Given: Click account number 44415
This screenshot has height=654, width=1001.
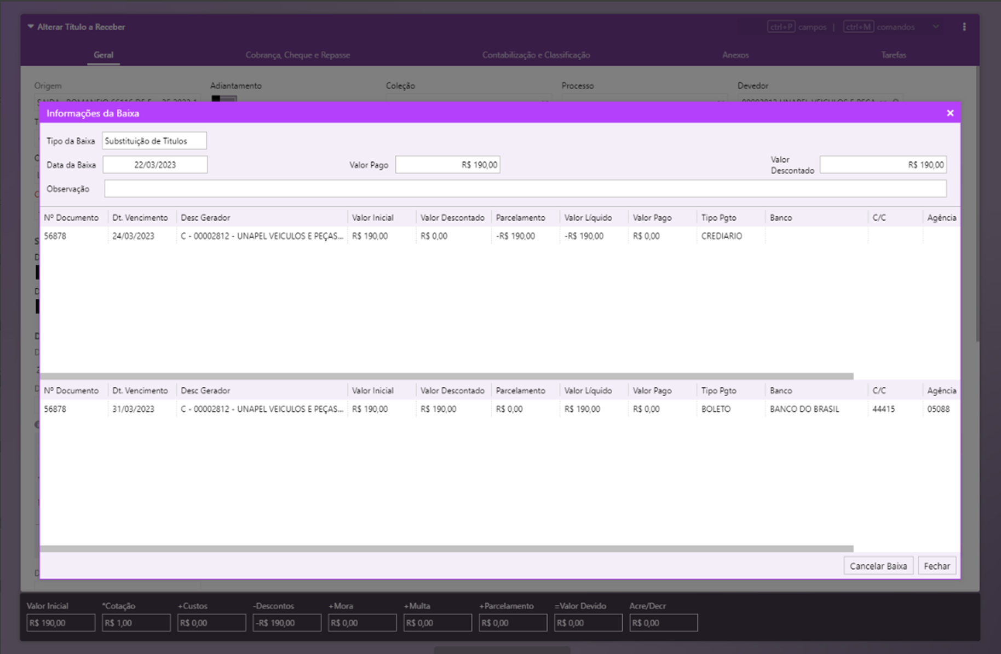Looking at the screenshot, I should (883, 409).
